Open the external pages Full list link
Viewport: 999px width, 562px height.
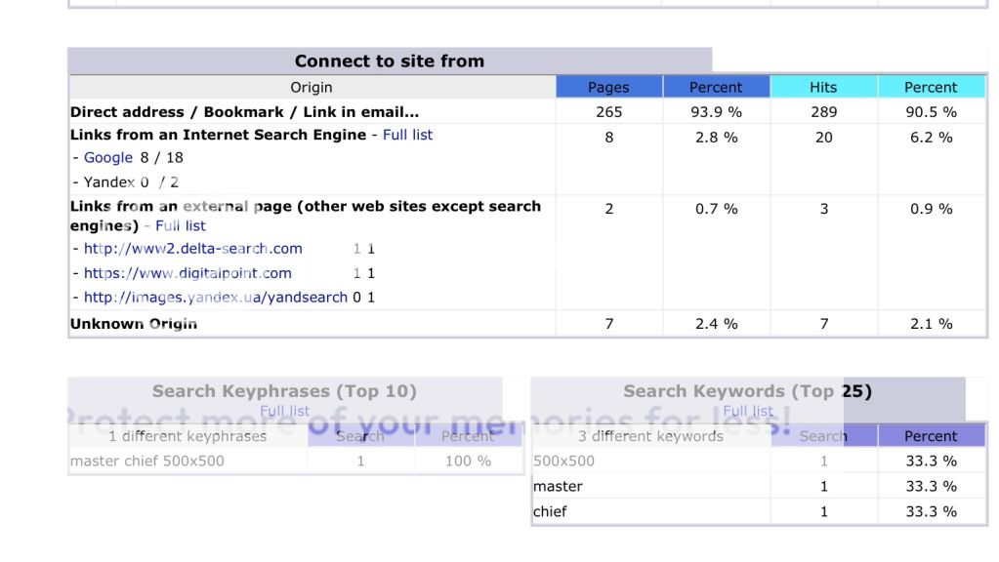(181, 225)
